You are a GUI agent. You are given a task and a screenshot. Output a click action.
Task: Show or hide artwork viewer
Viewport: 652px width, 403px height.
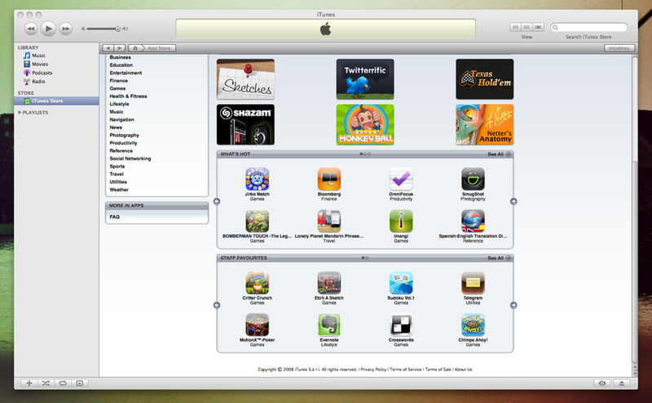[x=79, y=383]
